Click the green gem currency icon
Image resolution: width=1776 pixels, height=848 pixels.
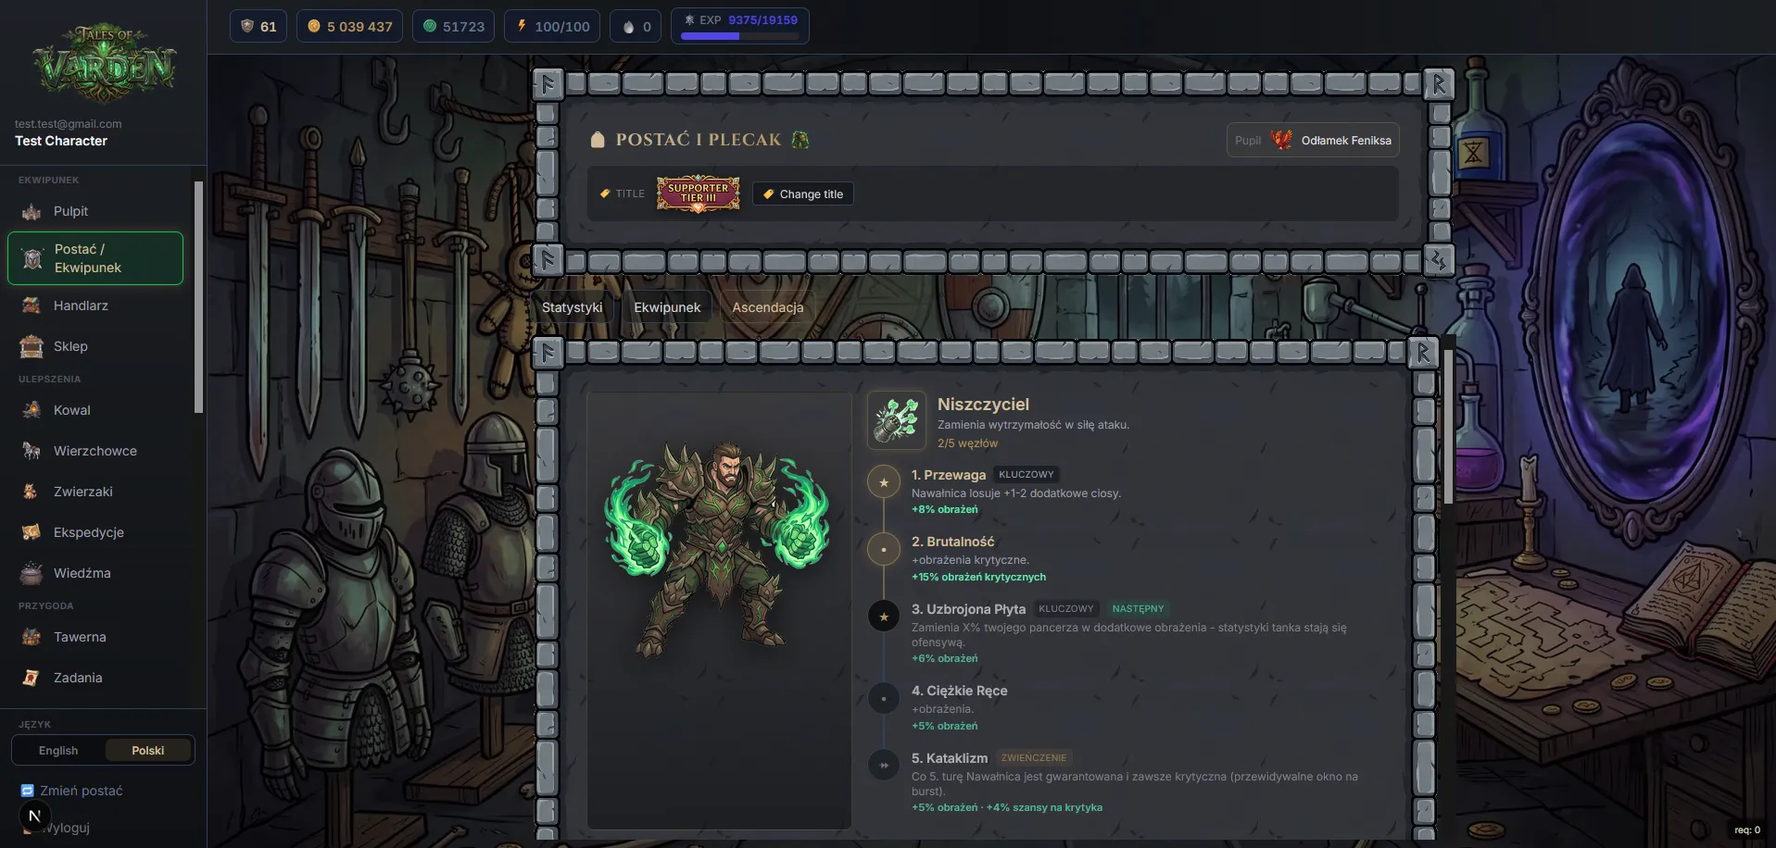coord(430,26)
